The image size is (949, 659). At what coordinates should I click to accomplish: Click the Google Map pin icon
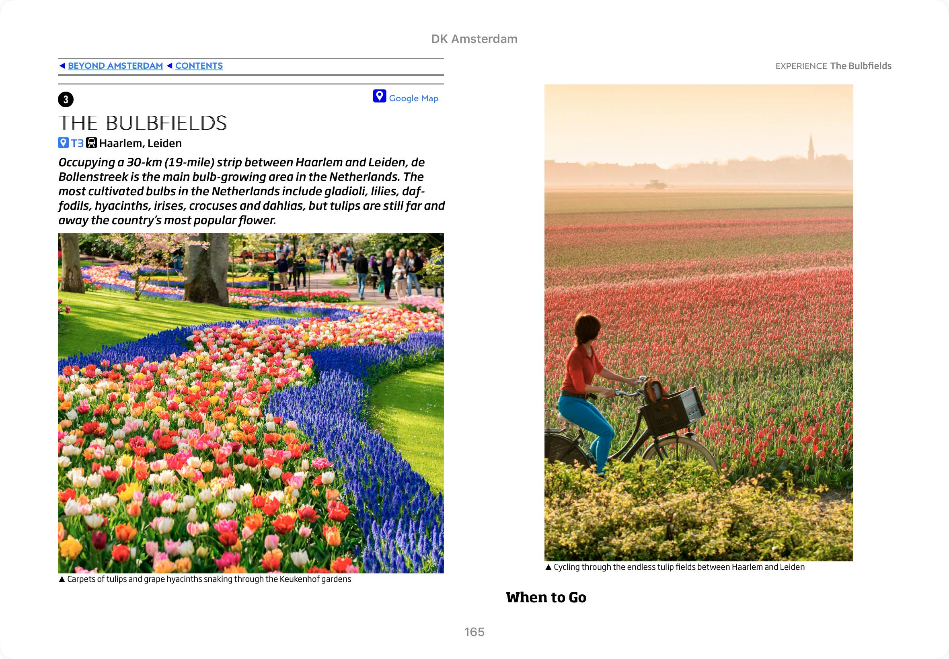(379, 96)
